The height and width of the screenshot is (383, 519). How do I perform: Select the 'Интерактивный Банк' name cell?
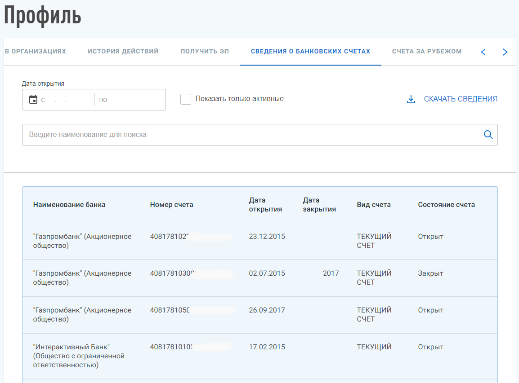79,356
